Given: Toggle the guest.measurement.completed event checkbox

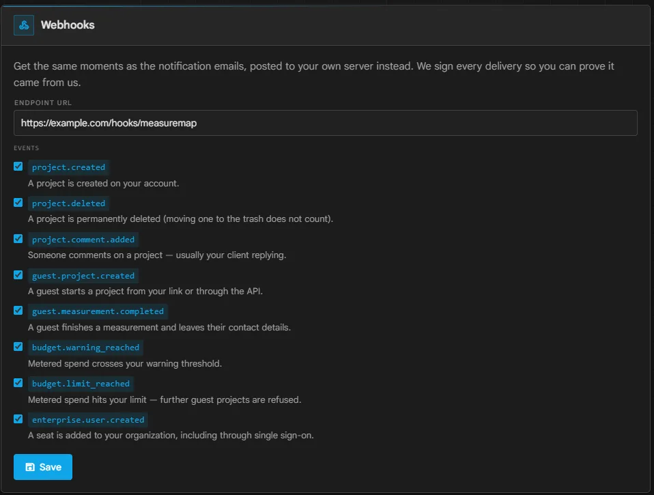Looking at the screenshot, I should [18, 311].
